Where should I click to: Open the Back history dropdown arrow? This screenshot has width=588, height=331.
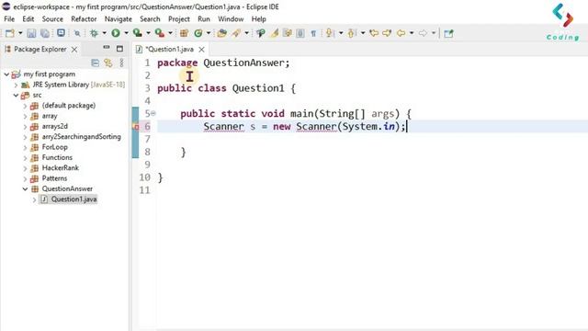(412, 33)
